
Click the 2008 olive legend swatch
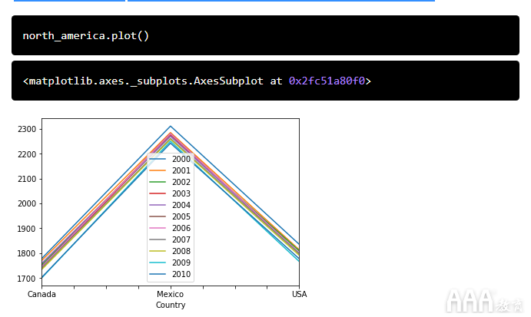[x=158, y=251]
